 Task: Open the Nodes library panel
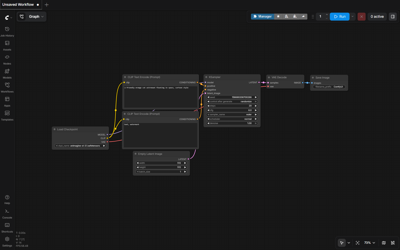[x=7, y=60]
